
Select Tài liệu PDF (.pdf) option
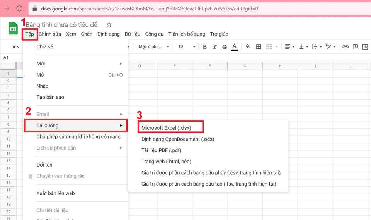(161, 150)
